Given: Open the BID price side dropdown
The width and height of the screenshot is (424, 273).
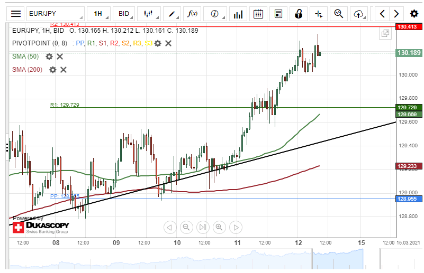Looking at the screenshot, I should (123, 14).
